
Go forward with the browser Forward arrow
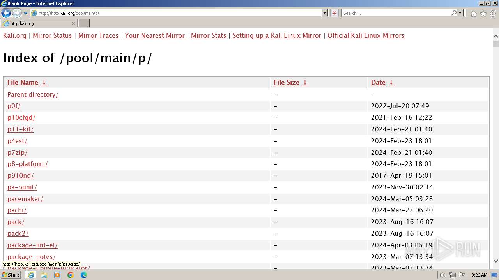(17, 13)
